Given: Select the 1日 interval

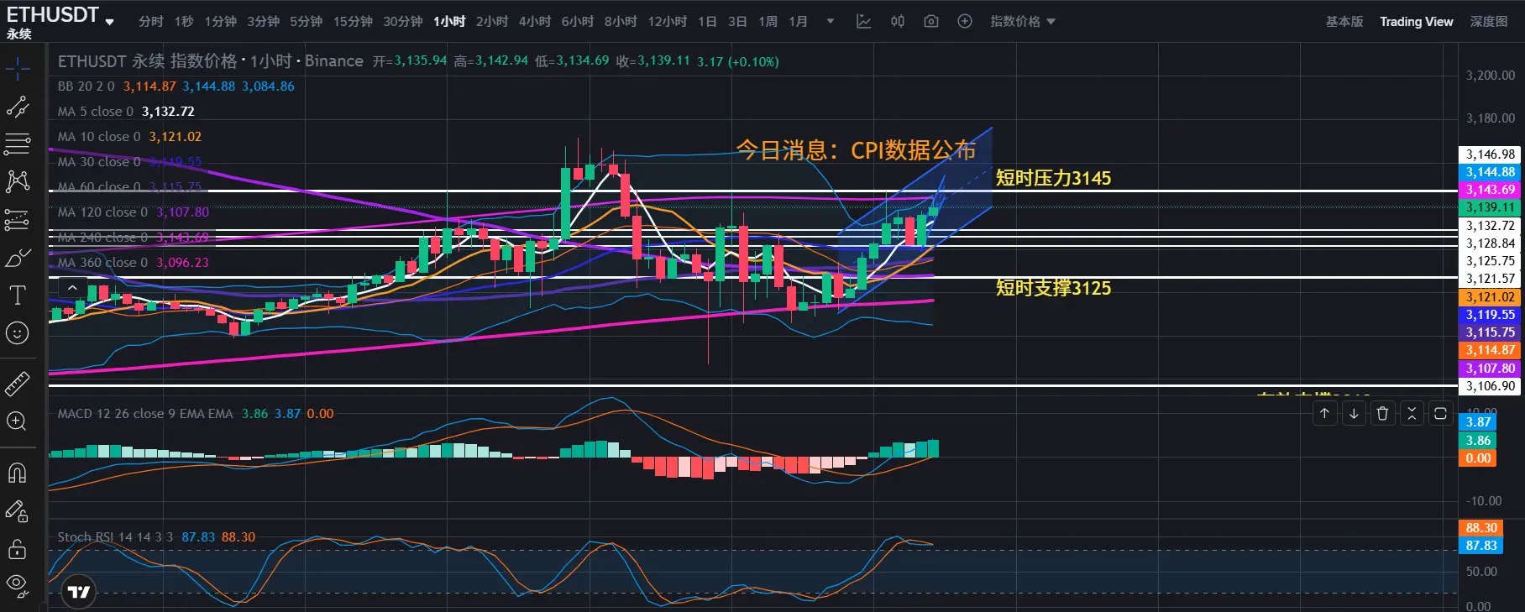Looking at the screenshot, I should tap(707, 21).
